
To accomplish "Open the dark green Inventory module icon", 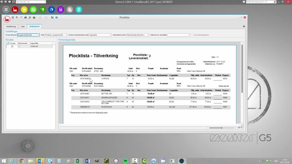I will point(42,10).
